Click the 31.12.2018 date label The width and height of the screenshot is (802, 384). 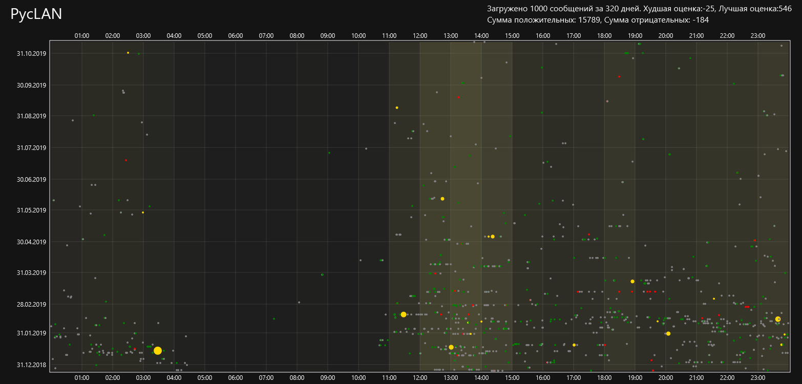pyautogui.click(x=32, y=365)
